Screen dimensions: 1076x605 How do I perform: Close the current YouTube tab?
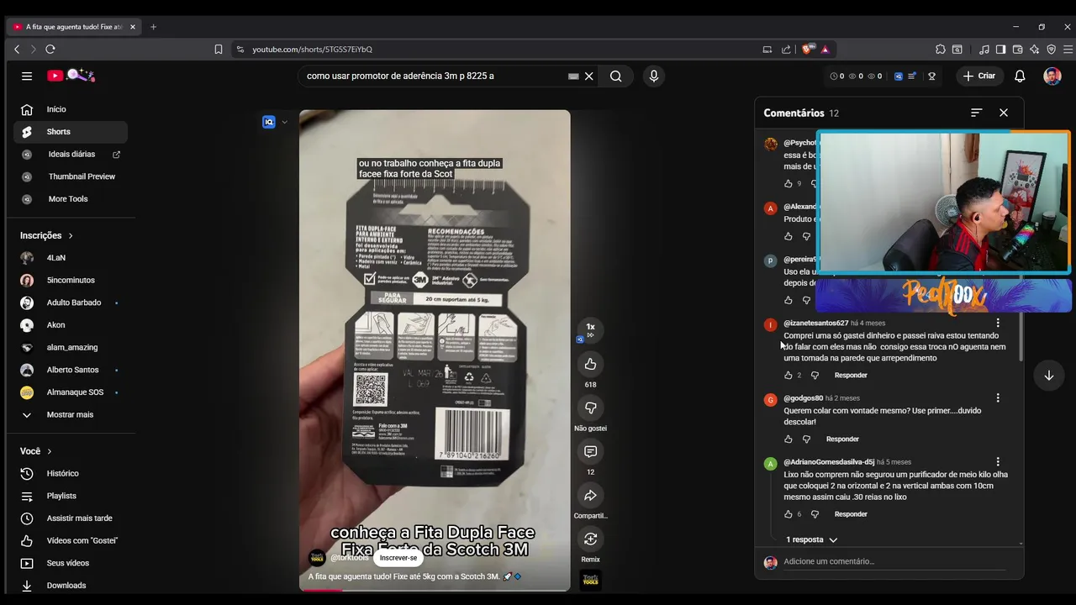(133, 27)
